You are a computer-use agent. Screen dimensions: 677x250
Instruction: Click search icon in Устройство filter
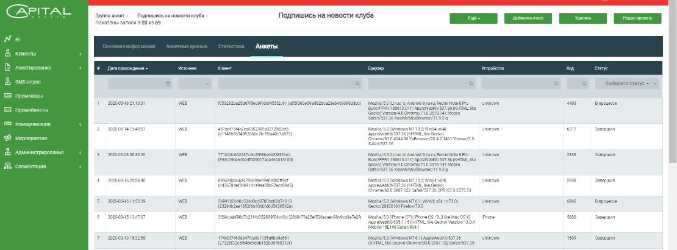pyautogui.click(x=556, y=84)
